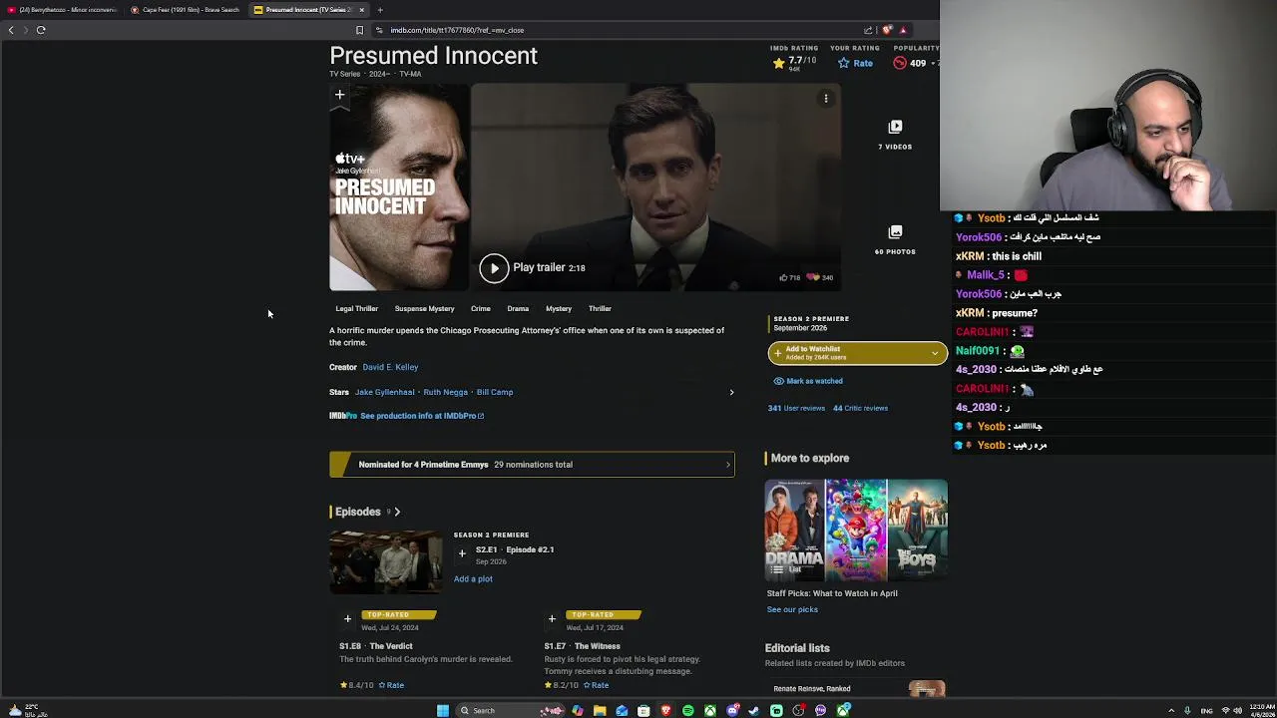Open Brave browser taskbar icon
Screen dimensions: 1277x718
pyautogui.click(x=665, y=710)
